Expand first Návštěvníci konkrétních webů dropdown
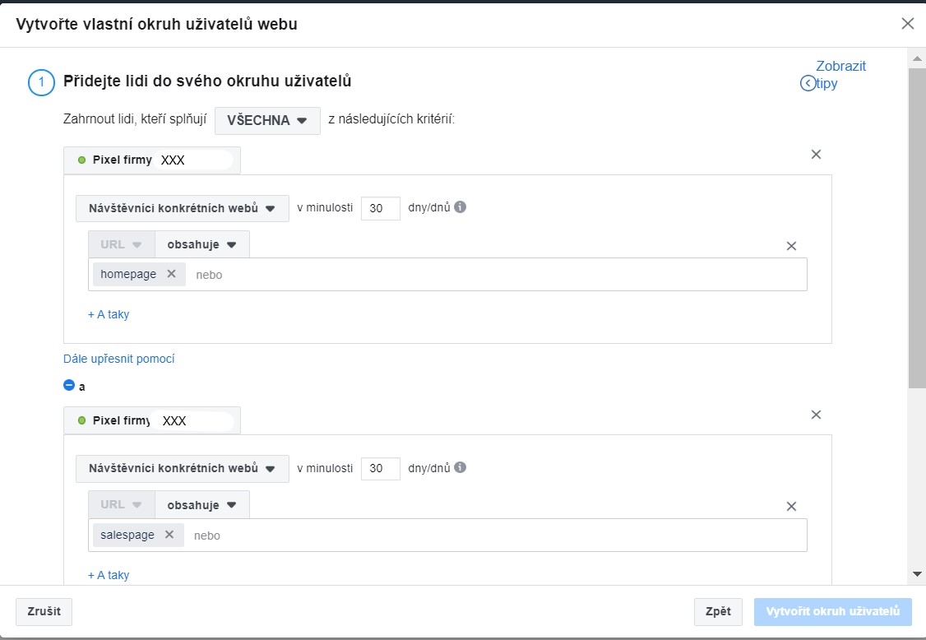 pyautogui.click(x=183, y=208)
